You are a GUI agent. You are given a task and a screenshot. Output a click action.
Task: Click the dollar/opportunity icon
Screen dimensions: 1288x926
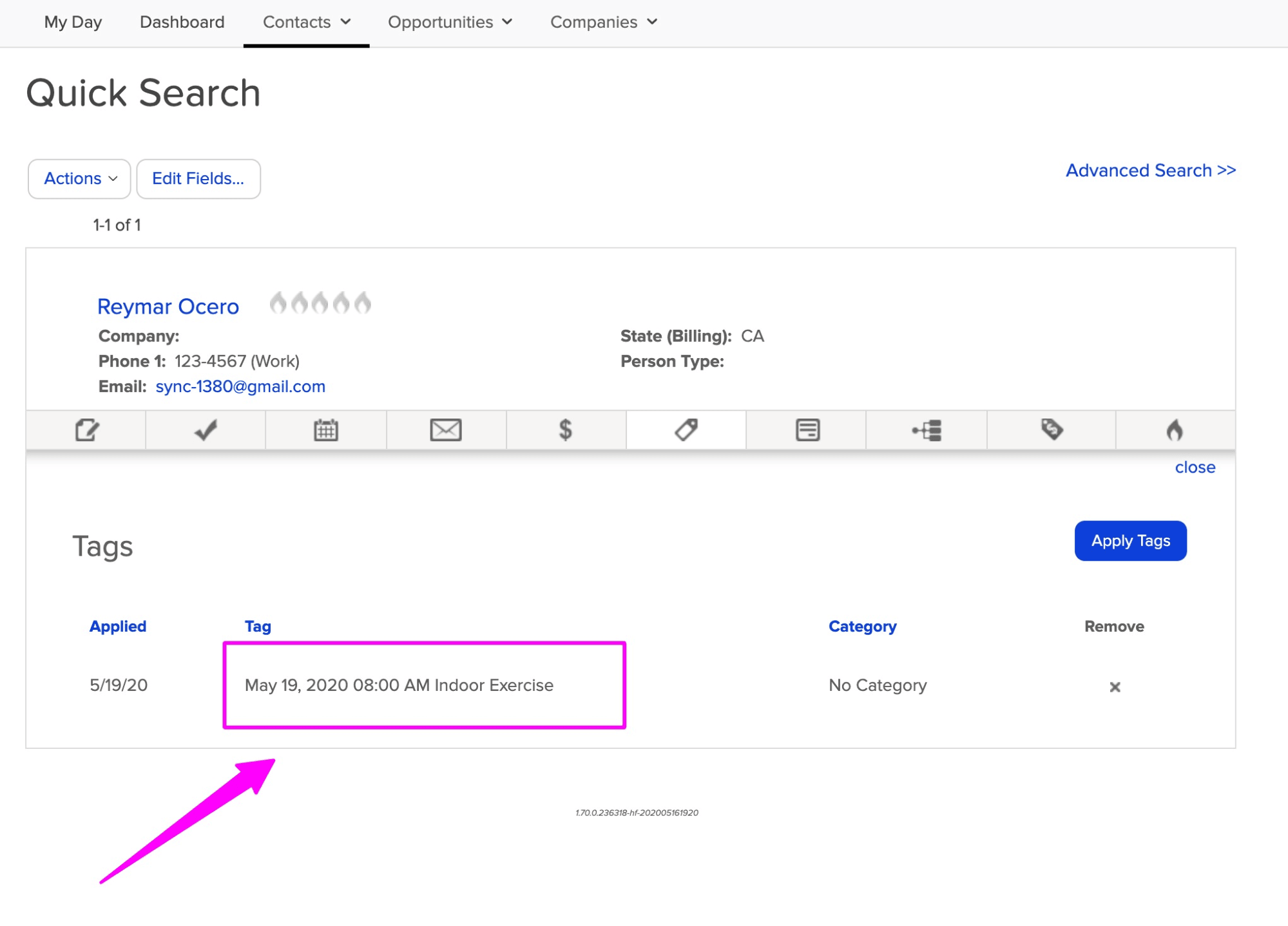(566, 431)
